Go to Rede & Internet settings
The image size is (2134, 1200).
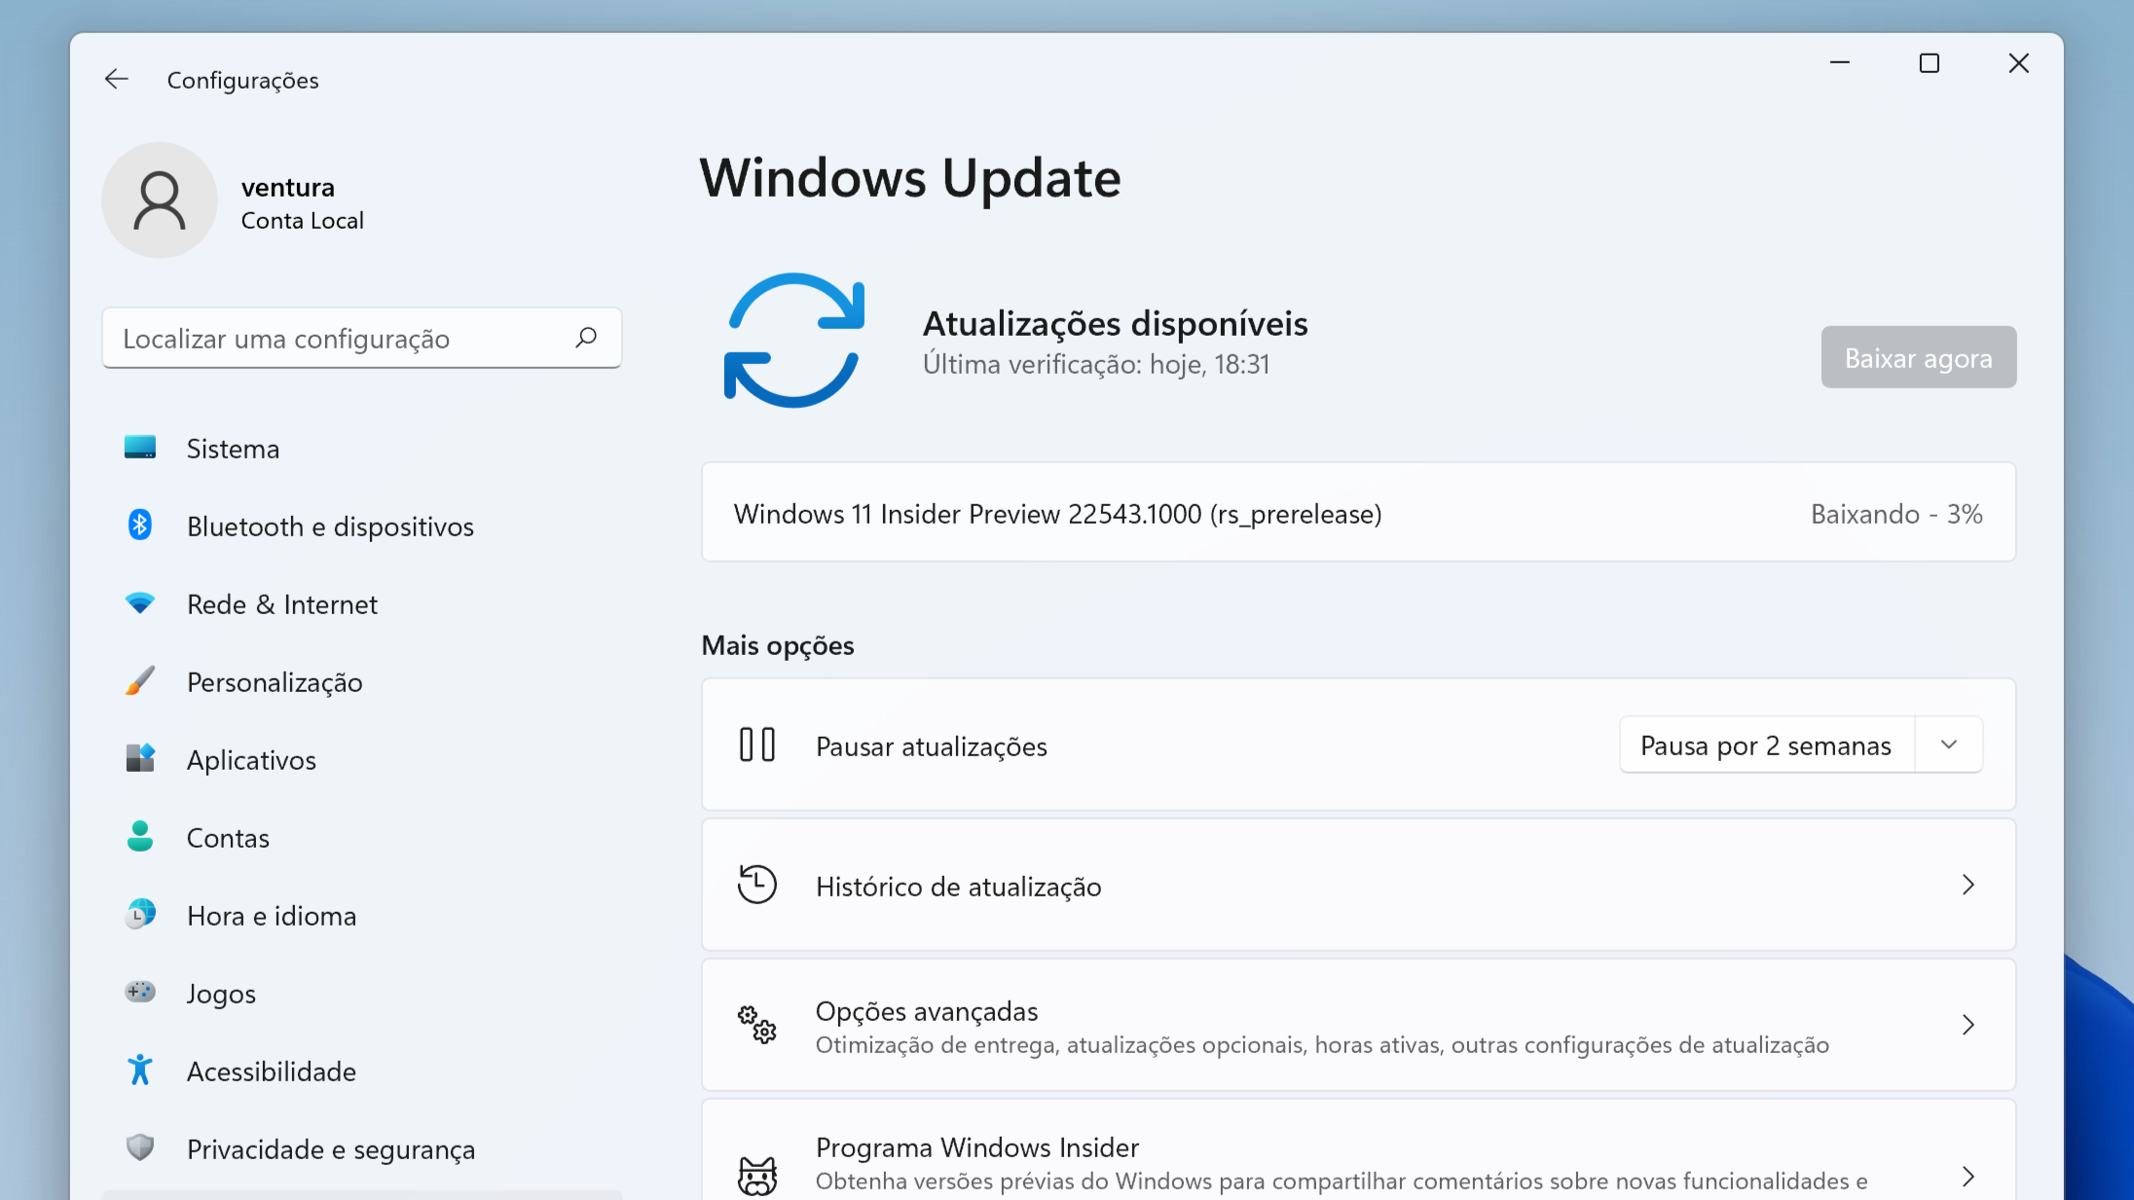(x=361, y=603)
